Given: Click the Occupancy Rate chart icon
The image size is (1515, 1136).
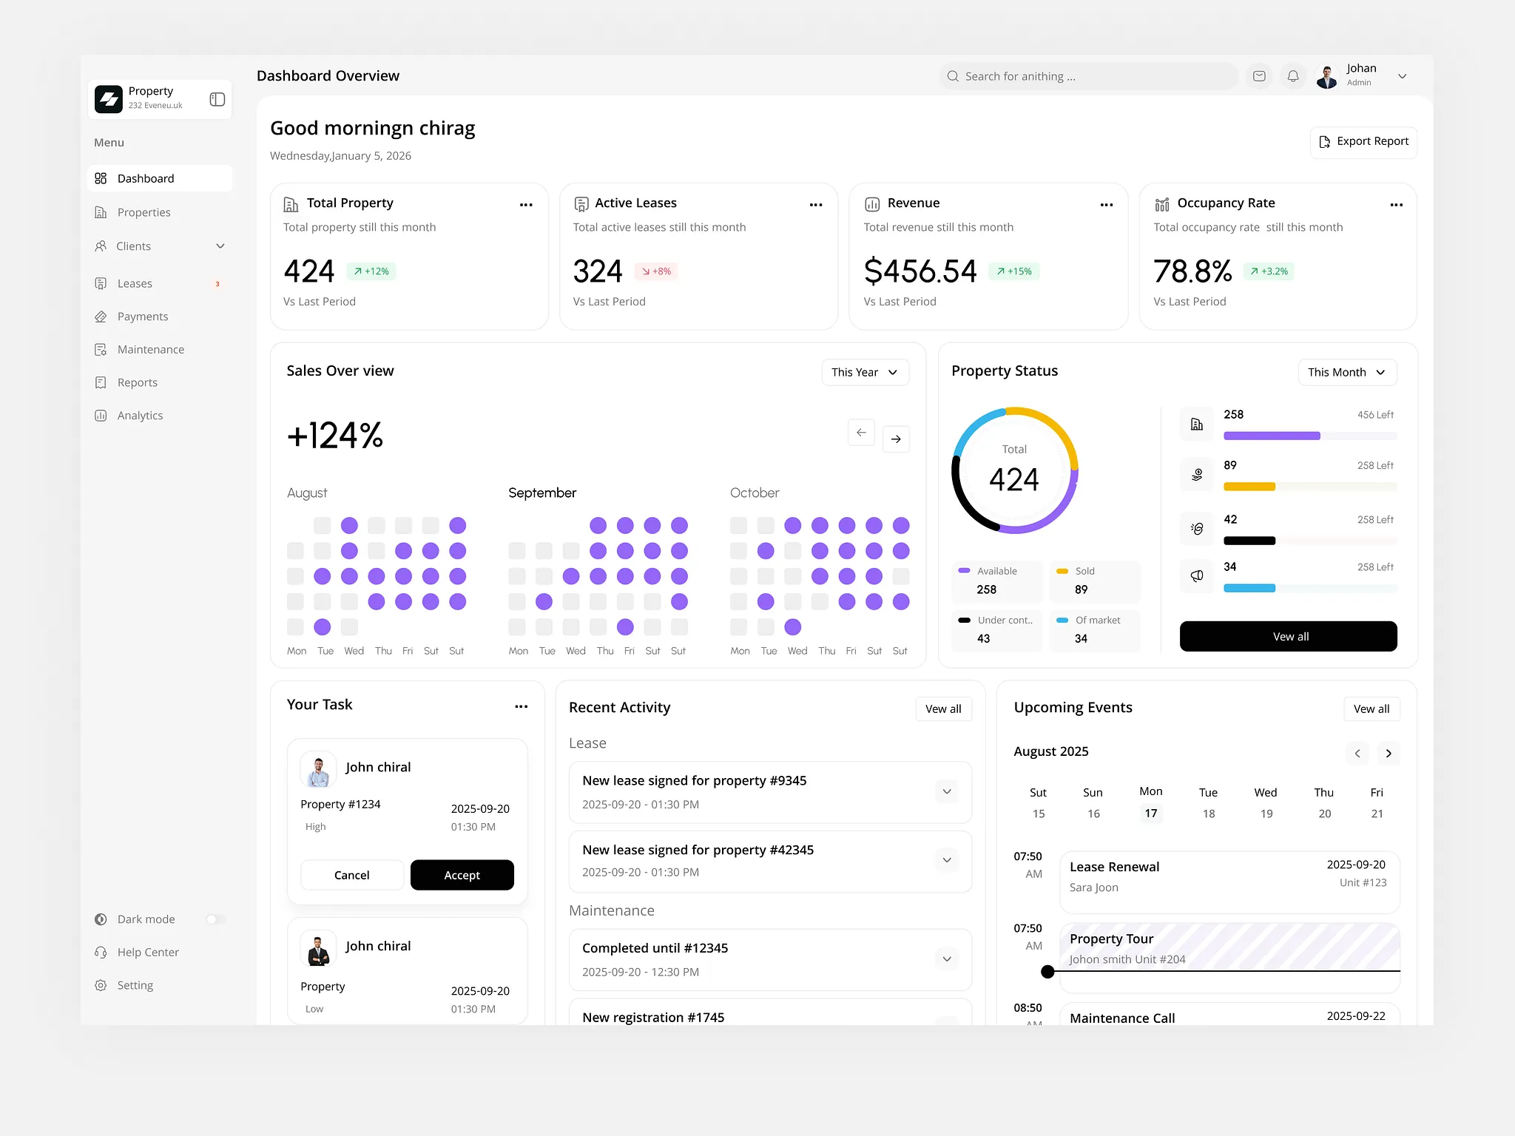Looking at the screenshot, I should coord(1162,203).
